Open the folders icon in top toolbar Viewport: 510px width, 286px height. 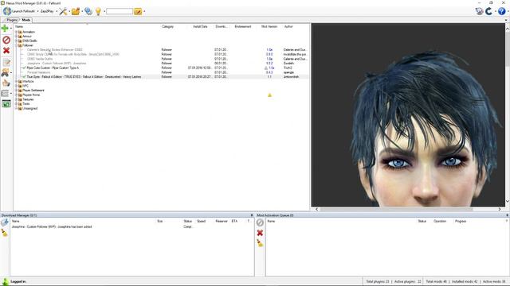[x=76, y=11]
